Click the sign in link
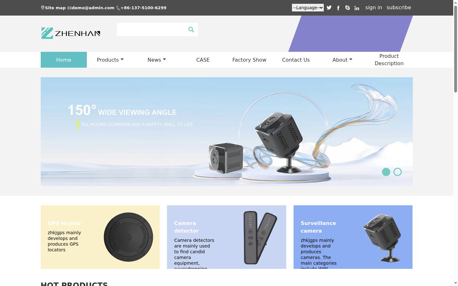The height and width of the screenshot is (286, 458). coord(374,7)
